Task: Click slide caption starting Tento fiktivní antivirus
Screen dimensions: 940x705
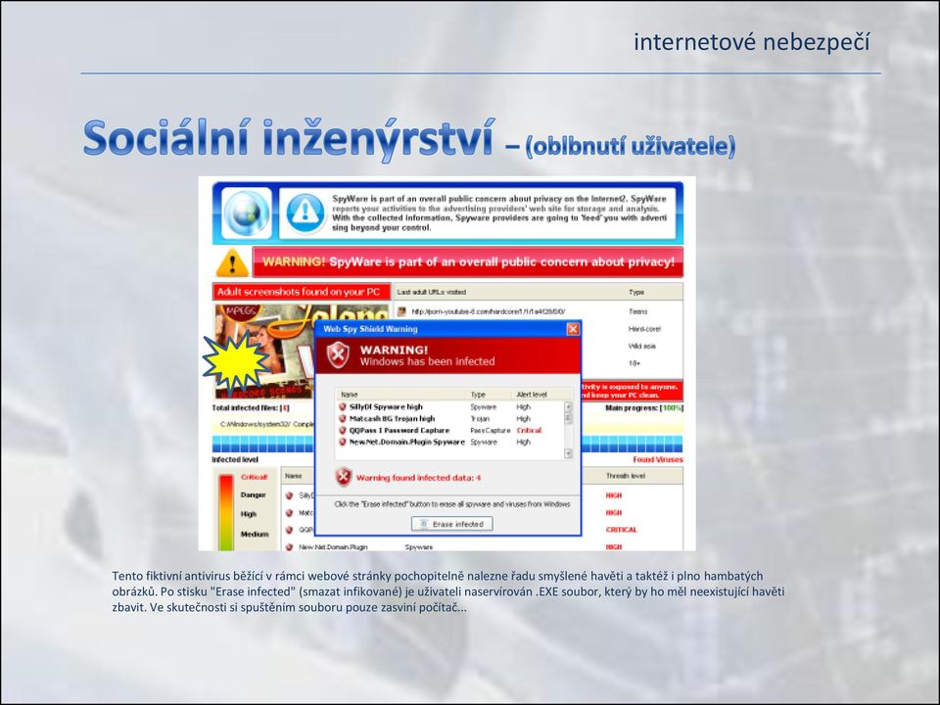Action: point(448,591)
